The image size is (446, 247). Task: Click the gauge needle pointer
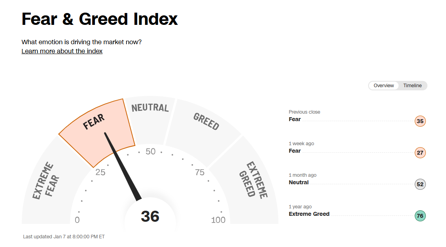tap(123, 166)
